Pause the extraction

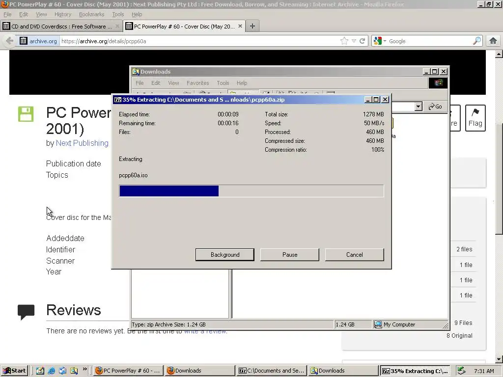tap(290, 255)
